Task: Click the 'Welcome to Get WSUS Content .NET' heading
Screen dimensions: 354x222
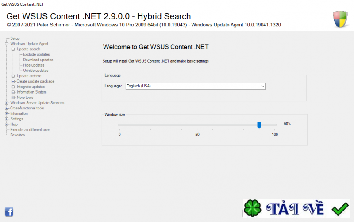Action: [156, 47]
